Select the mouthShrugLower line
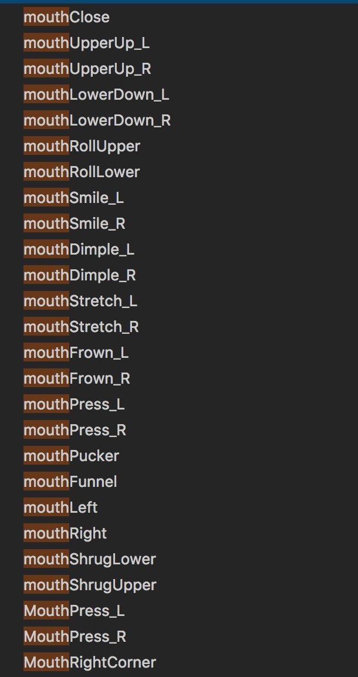This screenshot has height=677, width=358. 90,560
